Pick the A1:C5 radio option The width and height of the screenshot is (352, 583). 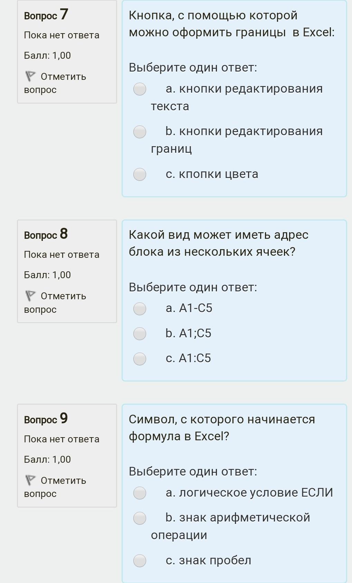(140, 359)
